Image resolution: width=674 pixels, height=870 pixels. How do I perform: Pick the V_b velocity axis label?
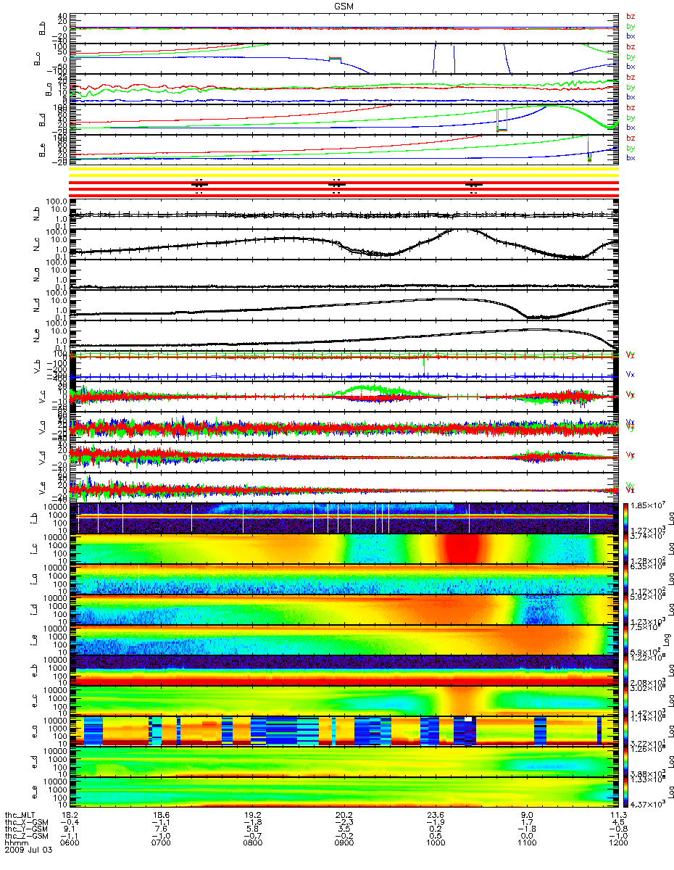[x=37, y=366]
